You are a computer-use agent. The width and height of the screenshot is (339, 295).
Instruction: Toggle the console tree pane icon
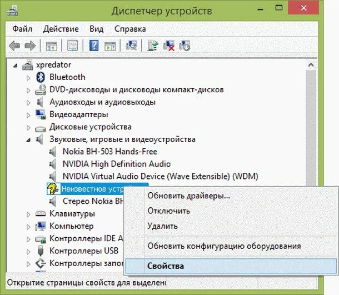pyautogui.click(x=52, y=46)
